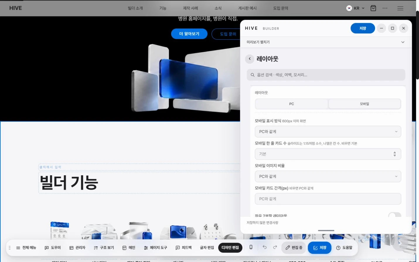Open the 관리자 admin tool
419x262 pixels.
coord(77,248)
